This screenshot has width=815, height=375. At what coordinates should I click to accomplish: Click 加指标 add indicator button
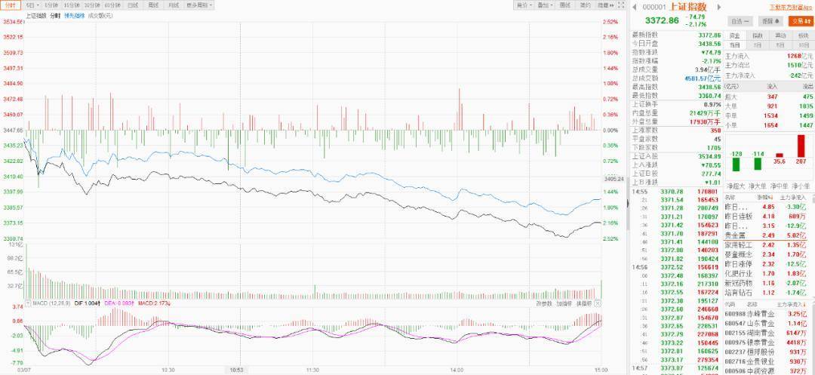(x=564, y=303)
